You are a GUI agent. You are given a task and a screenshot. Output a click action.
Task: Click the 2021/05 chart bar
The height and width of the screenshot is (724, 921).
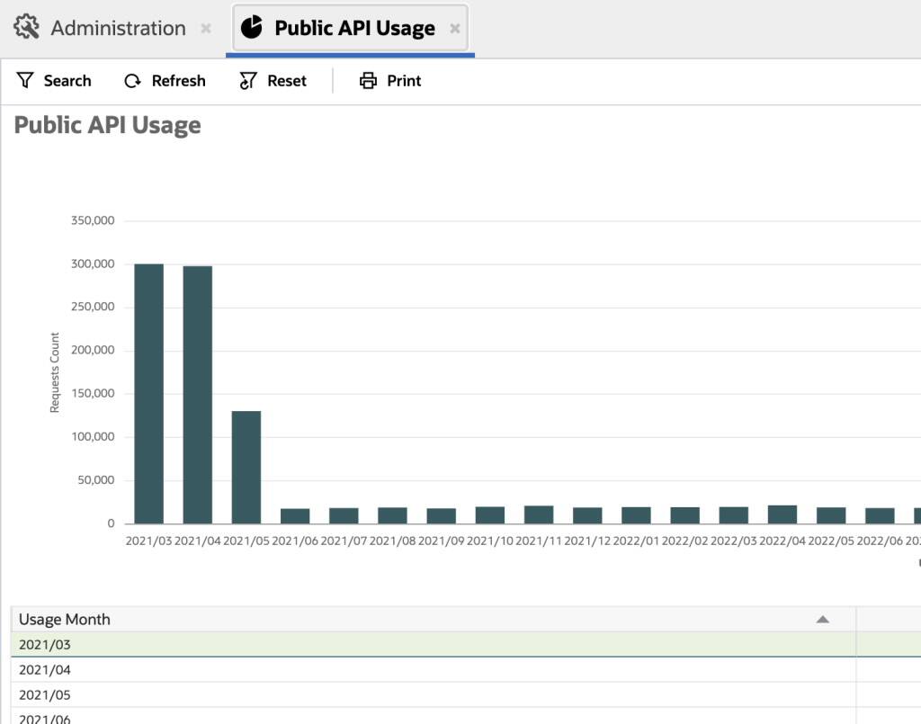point(245,468)
